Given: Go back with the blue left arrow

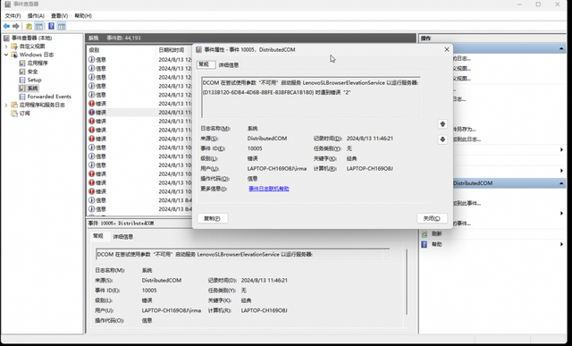Looking at the screenshot, I should coord(6,26).
